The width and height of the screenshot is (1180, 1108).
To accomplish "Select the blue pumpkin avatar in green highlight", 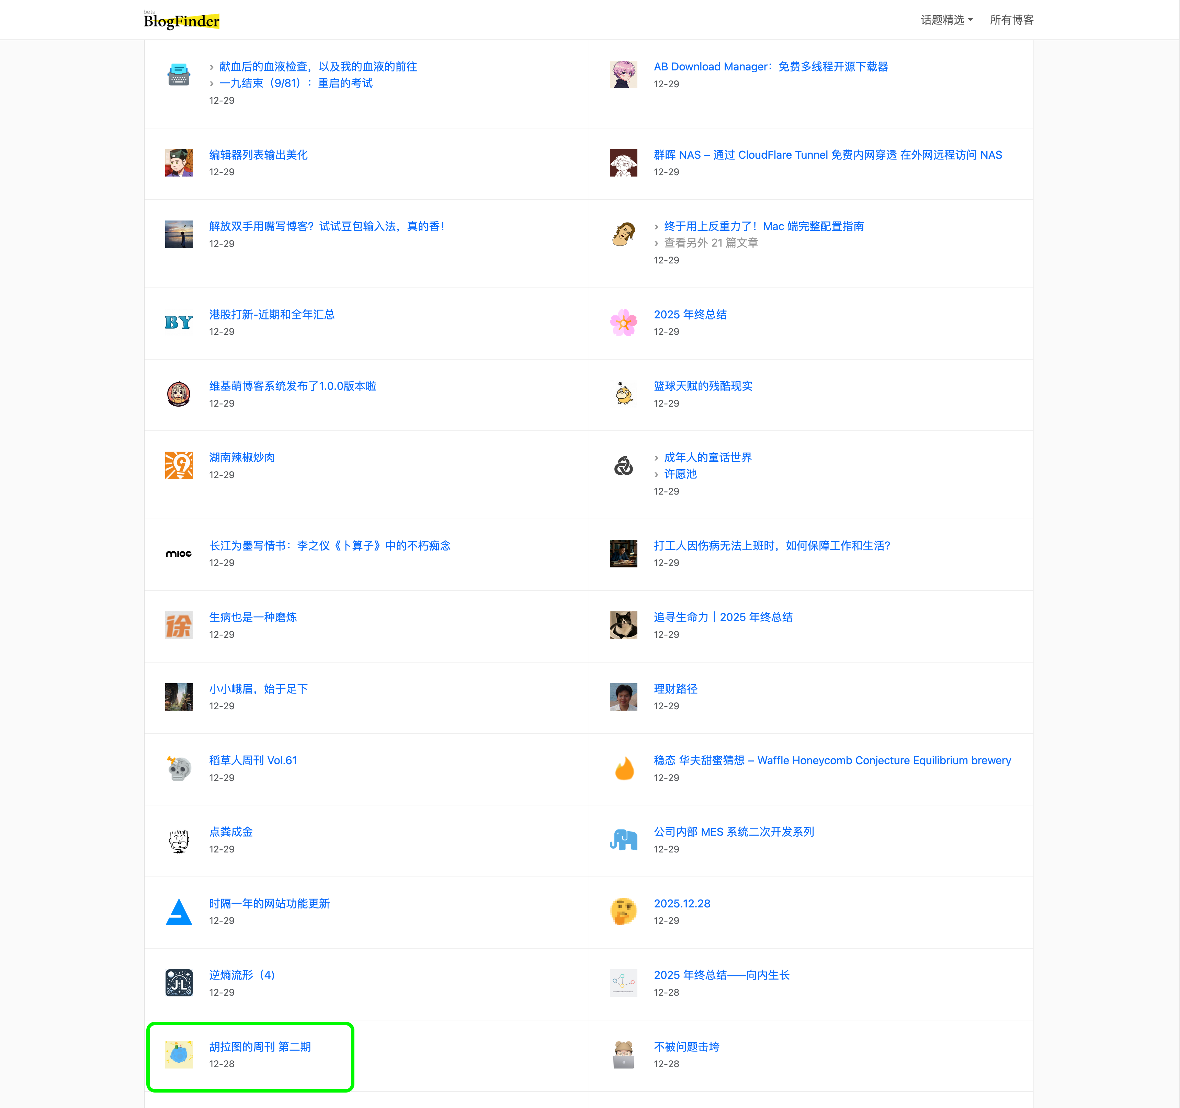I will (x=179, y=1054).
